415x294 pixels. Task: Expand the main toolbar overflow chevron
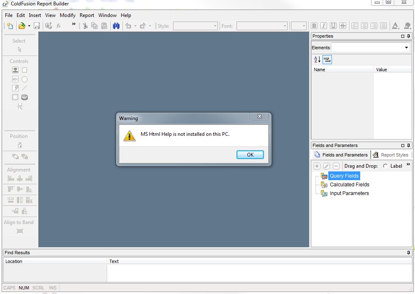73,24
